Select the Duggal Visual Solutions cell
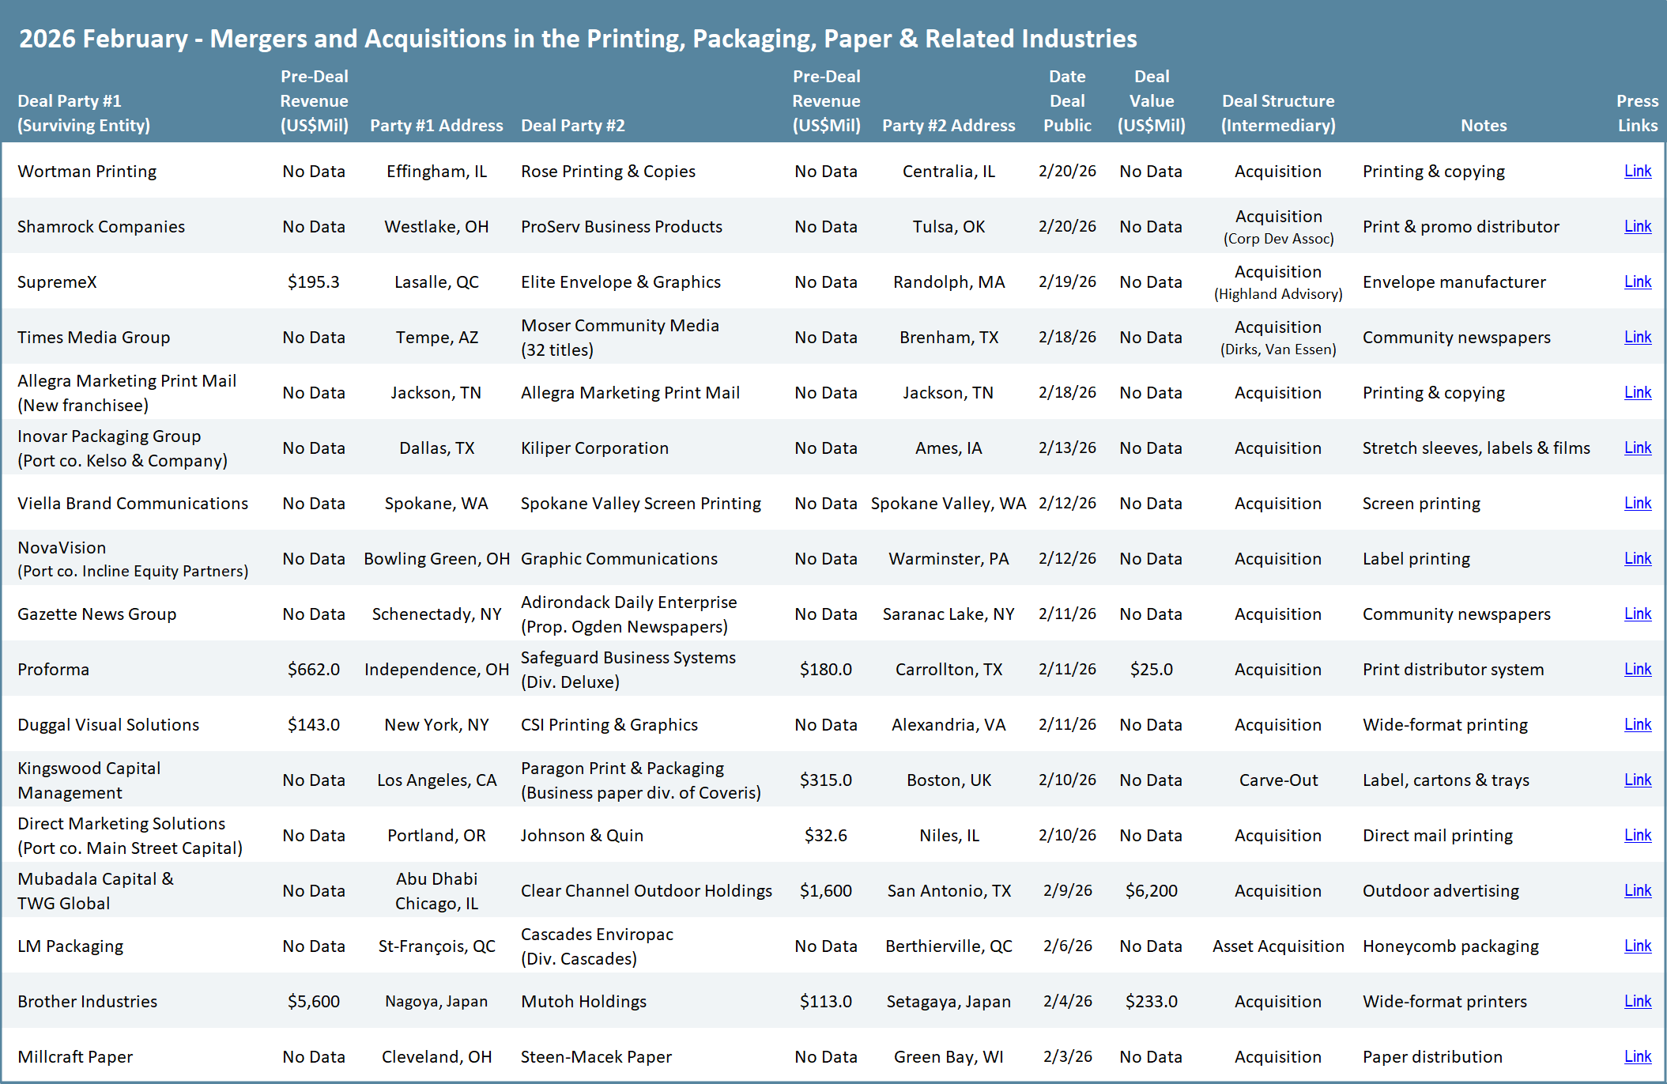Viewport: 1667px width, 1084px height. click(x=108, y=724)
